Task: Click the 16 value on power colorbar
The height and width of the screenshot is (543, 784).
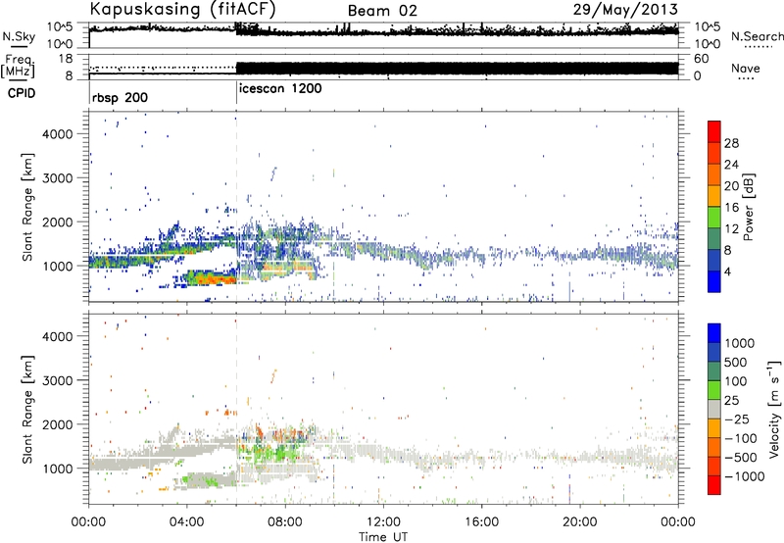Action: pos(731,208)
